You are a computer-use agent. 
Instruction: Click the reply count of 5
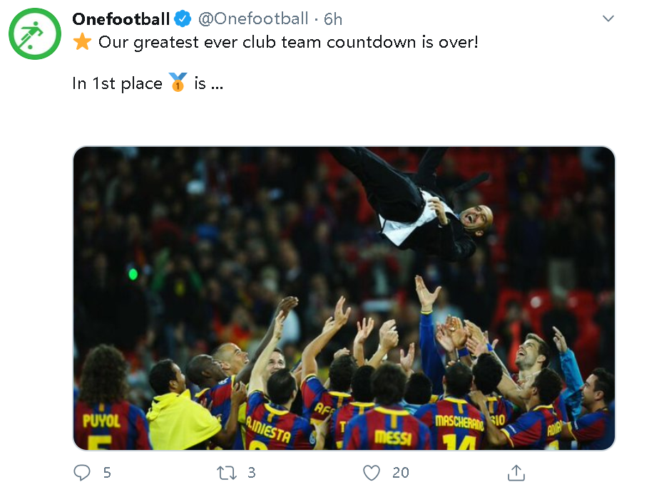[x=107, y=472]
